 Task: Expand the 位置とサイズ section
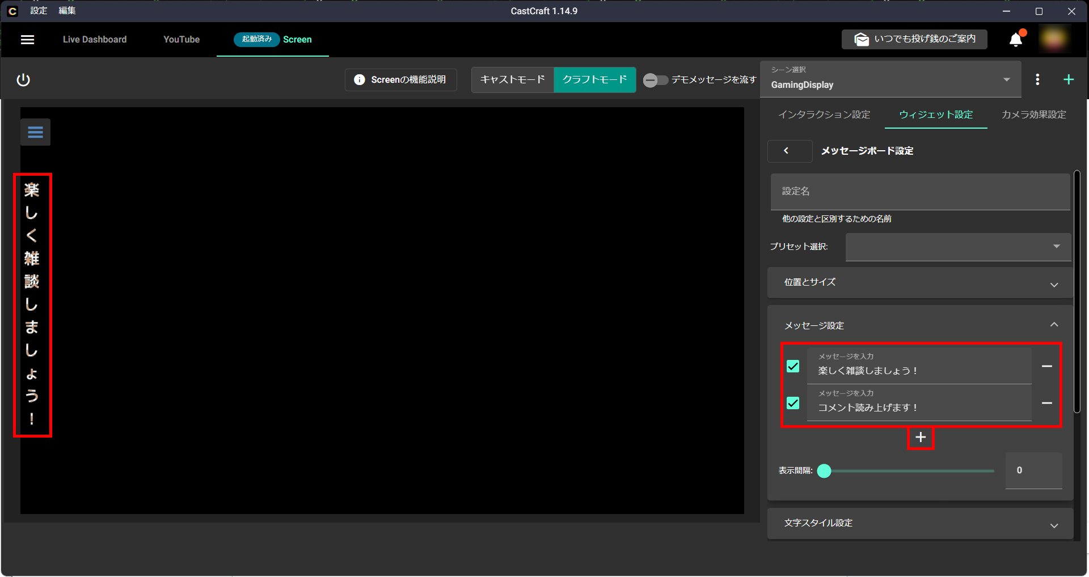coord(920,282)
